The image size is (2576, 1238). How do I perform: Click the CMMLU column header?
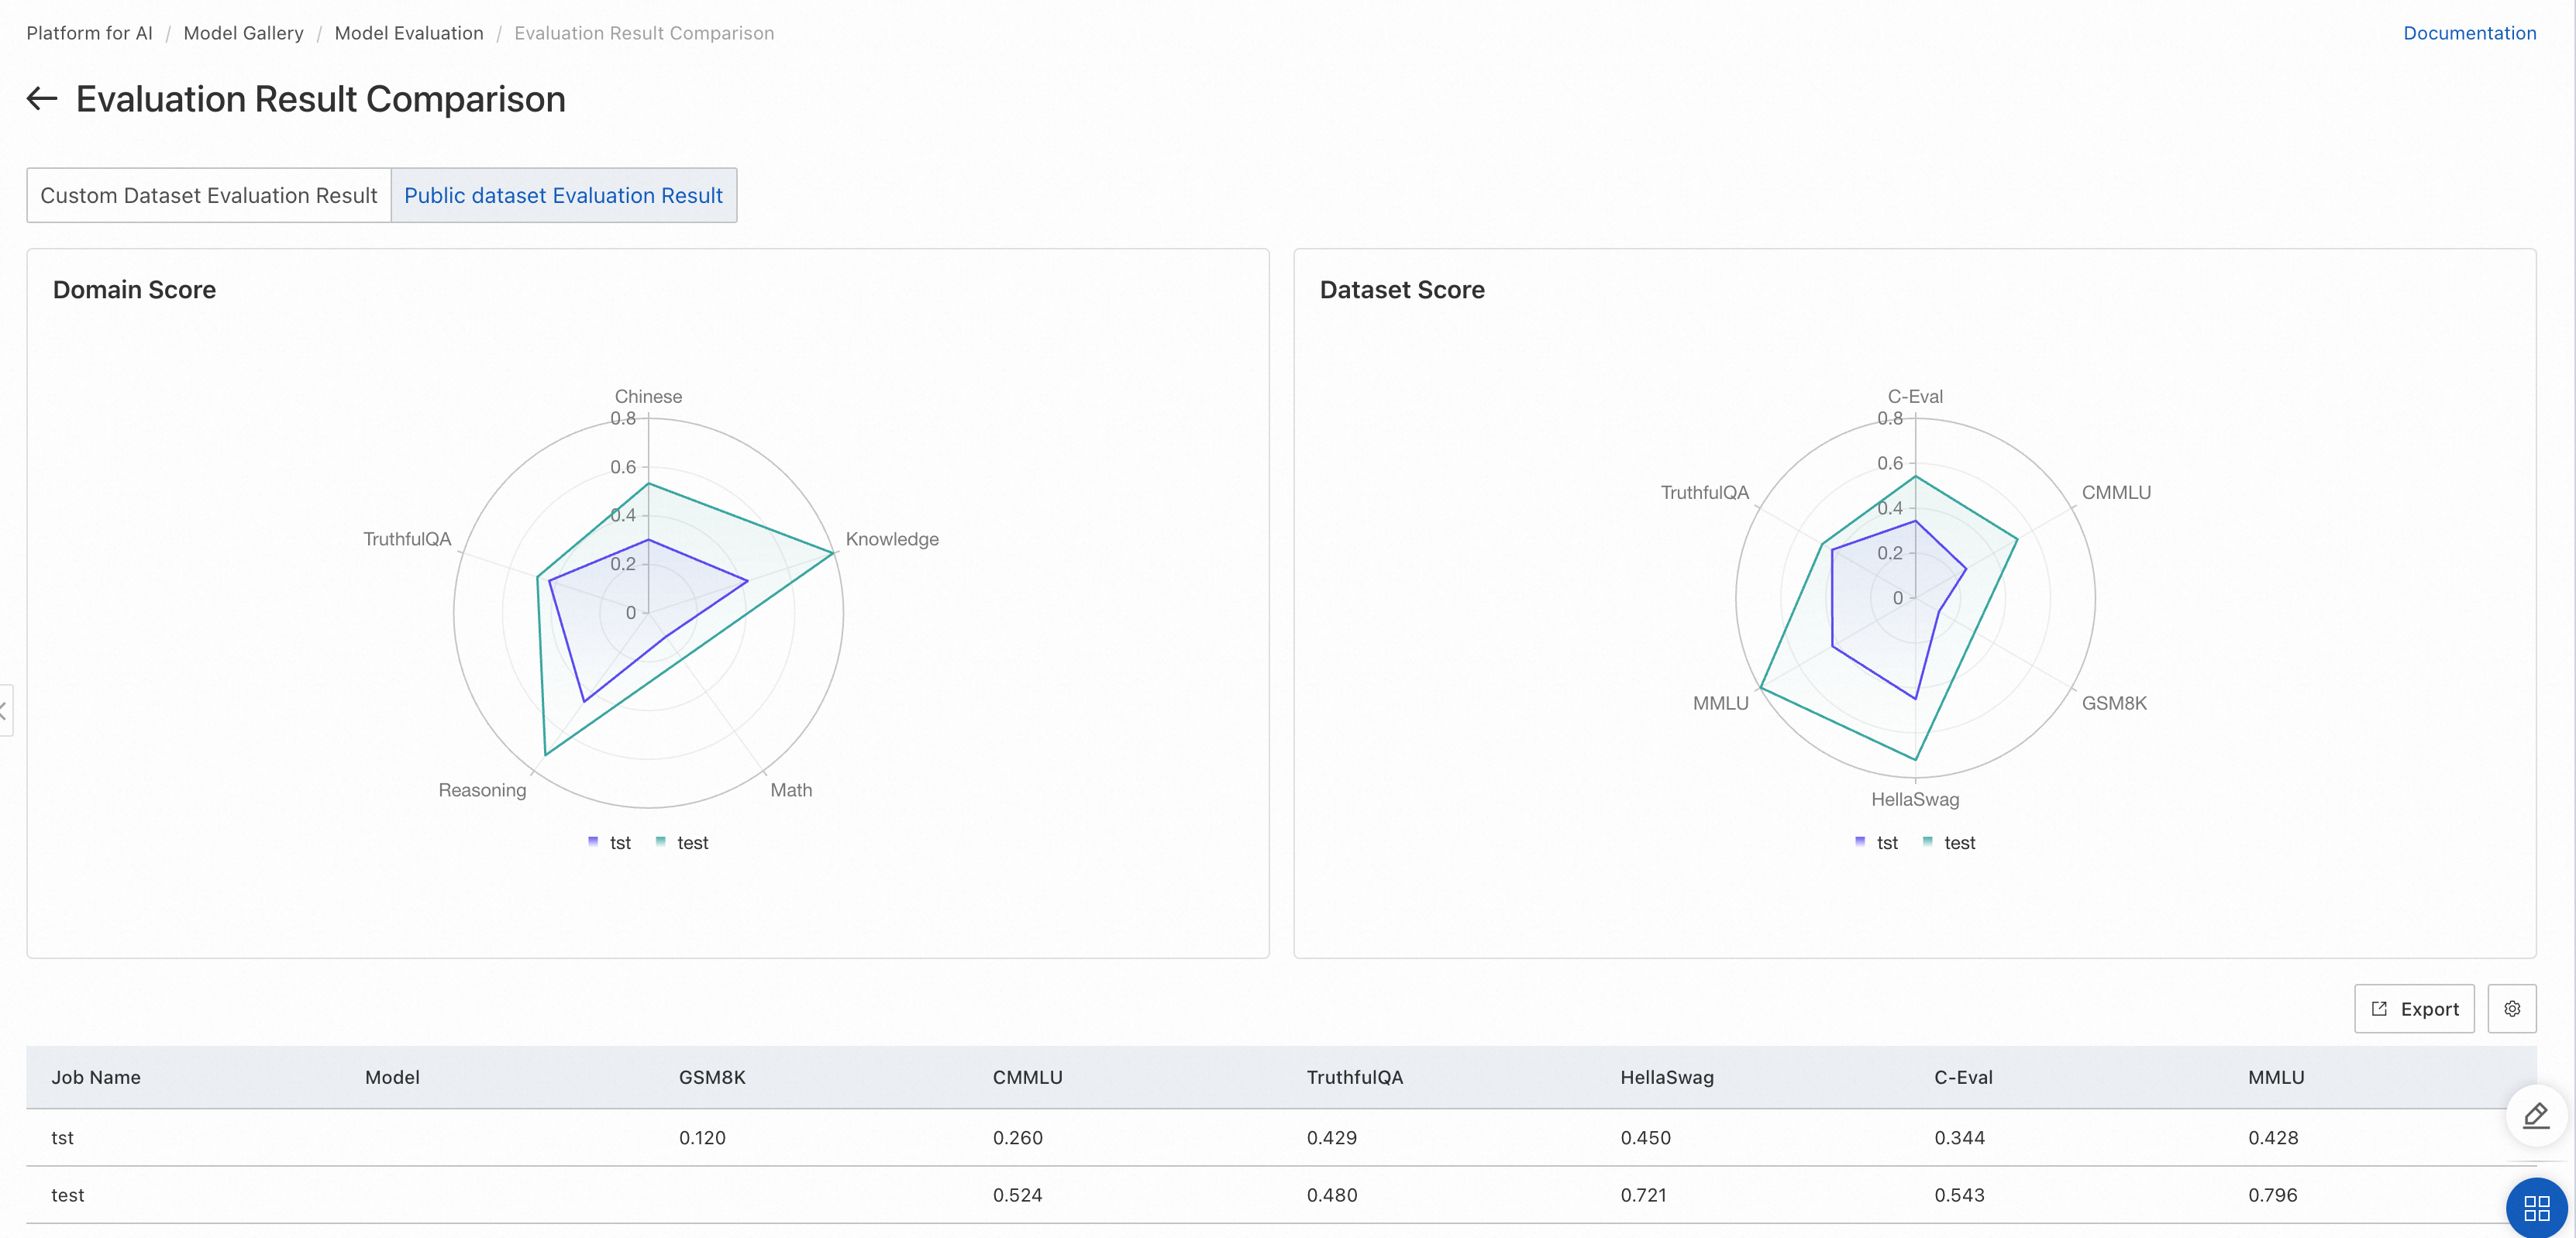click(x=1027, y=1077)
